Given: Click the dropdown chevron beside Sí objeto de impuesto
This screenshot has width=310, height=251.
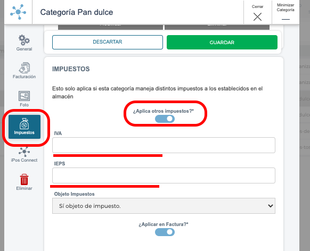Looking at the screenshot, I should (270, 206).
